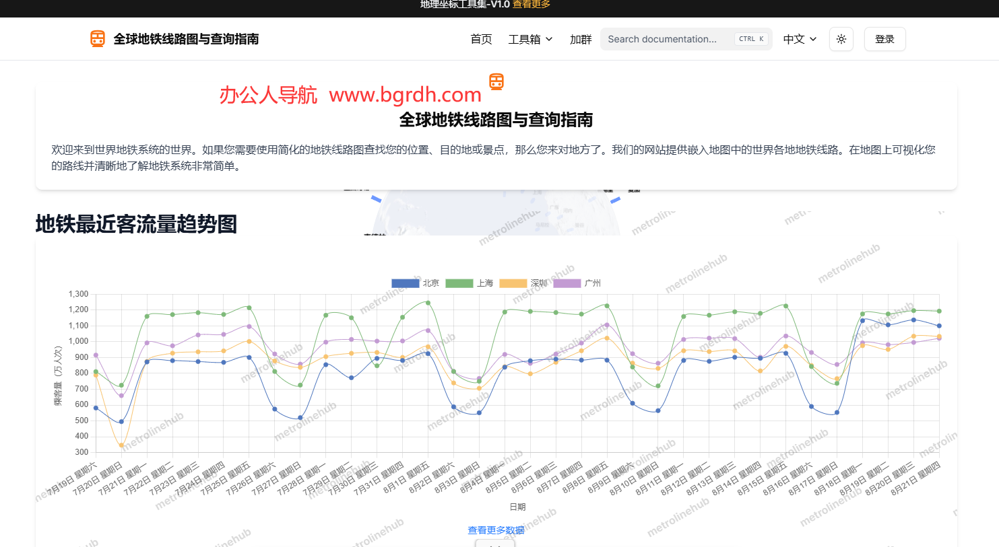Click the header site title 全球地铁线路图与查询指南
The height and width of the screenshot is (547, 999).
186,39
